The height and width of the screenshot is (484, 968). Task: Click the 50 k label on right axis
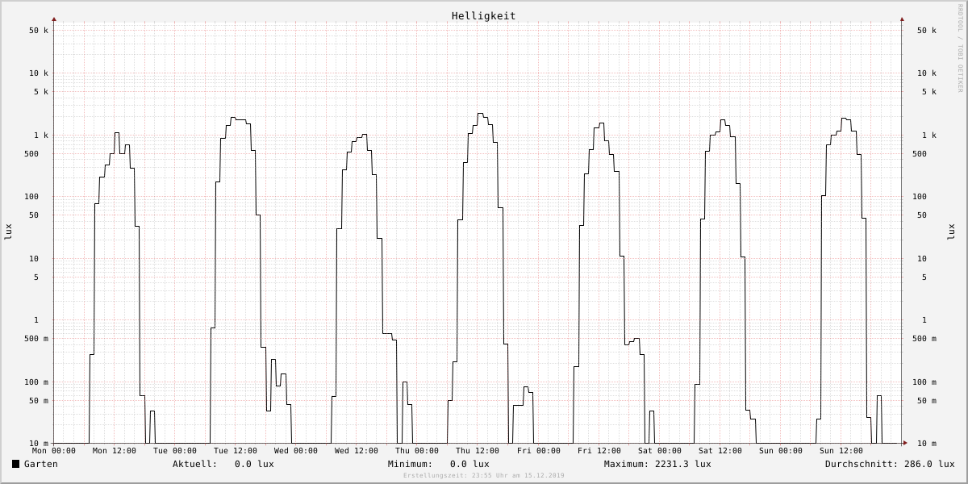[927, 31]
